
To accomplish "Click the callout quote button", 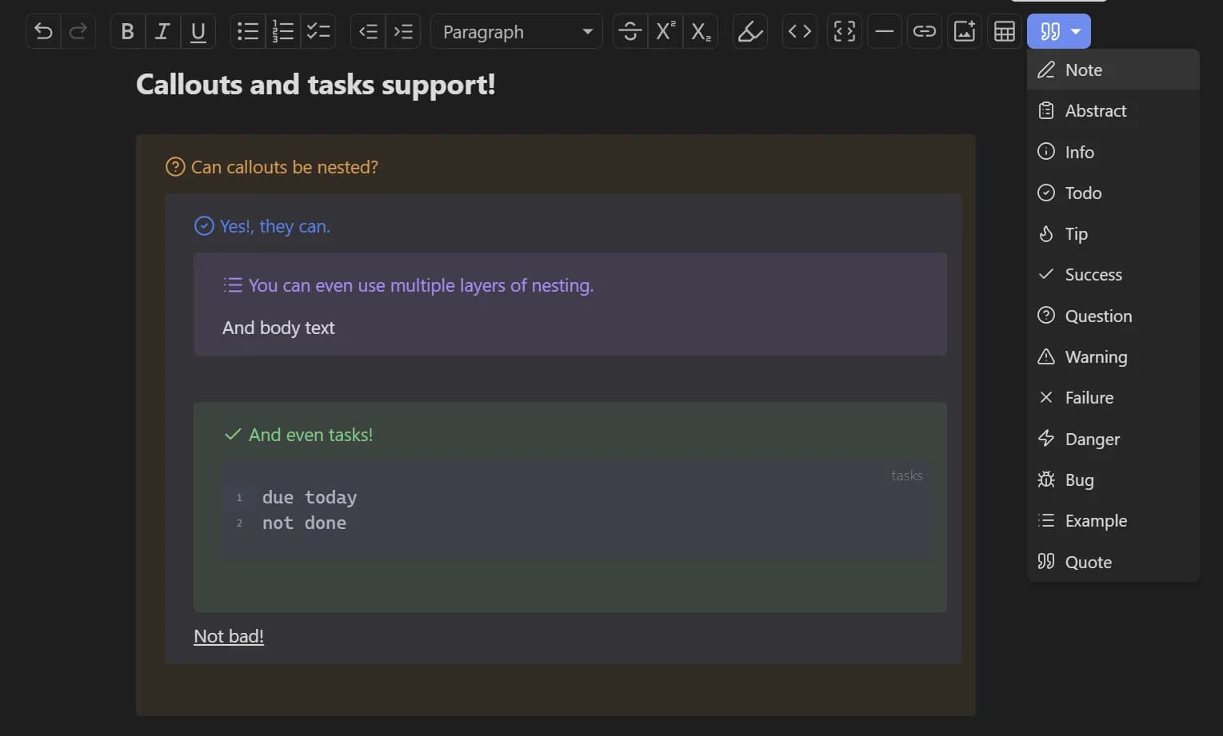I will [x=1049, y=32].
